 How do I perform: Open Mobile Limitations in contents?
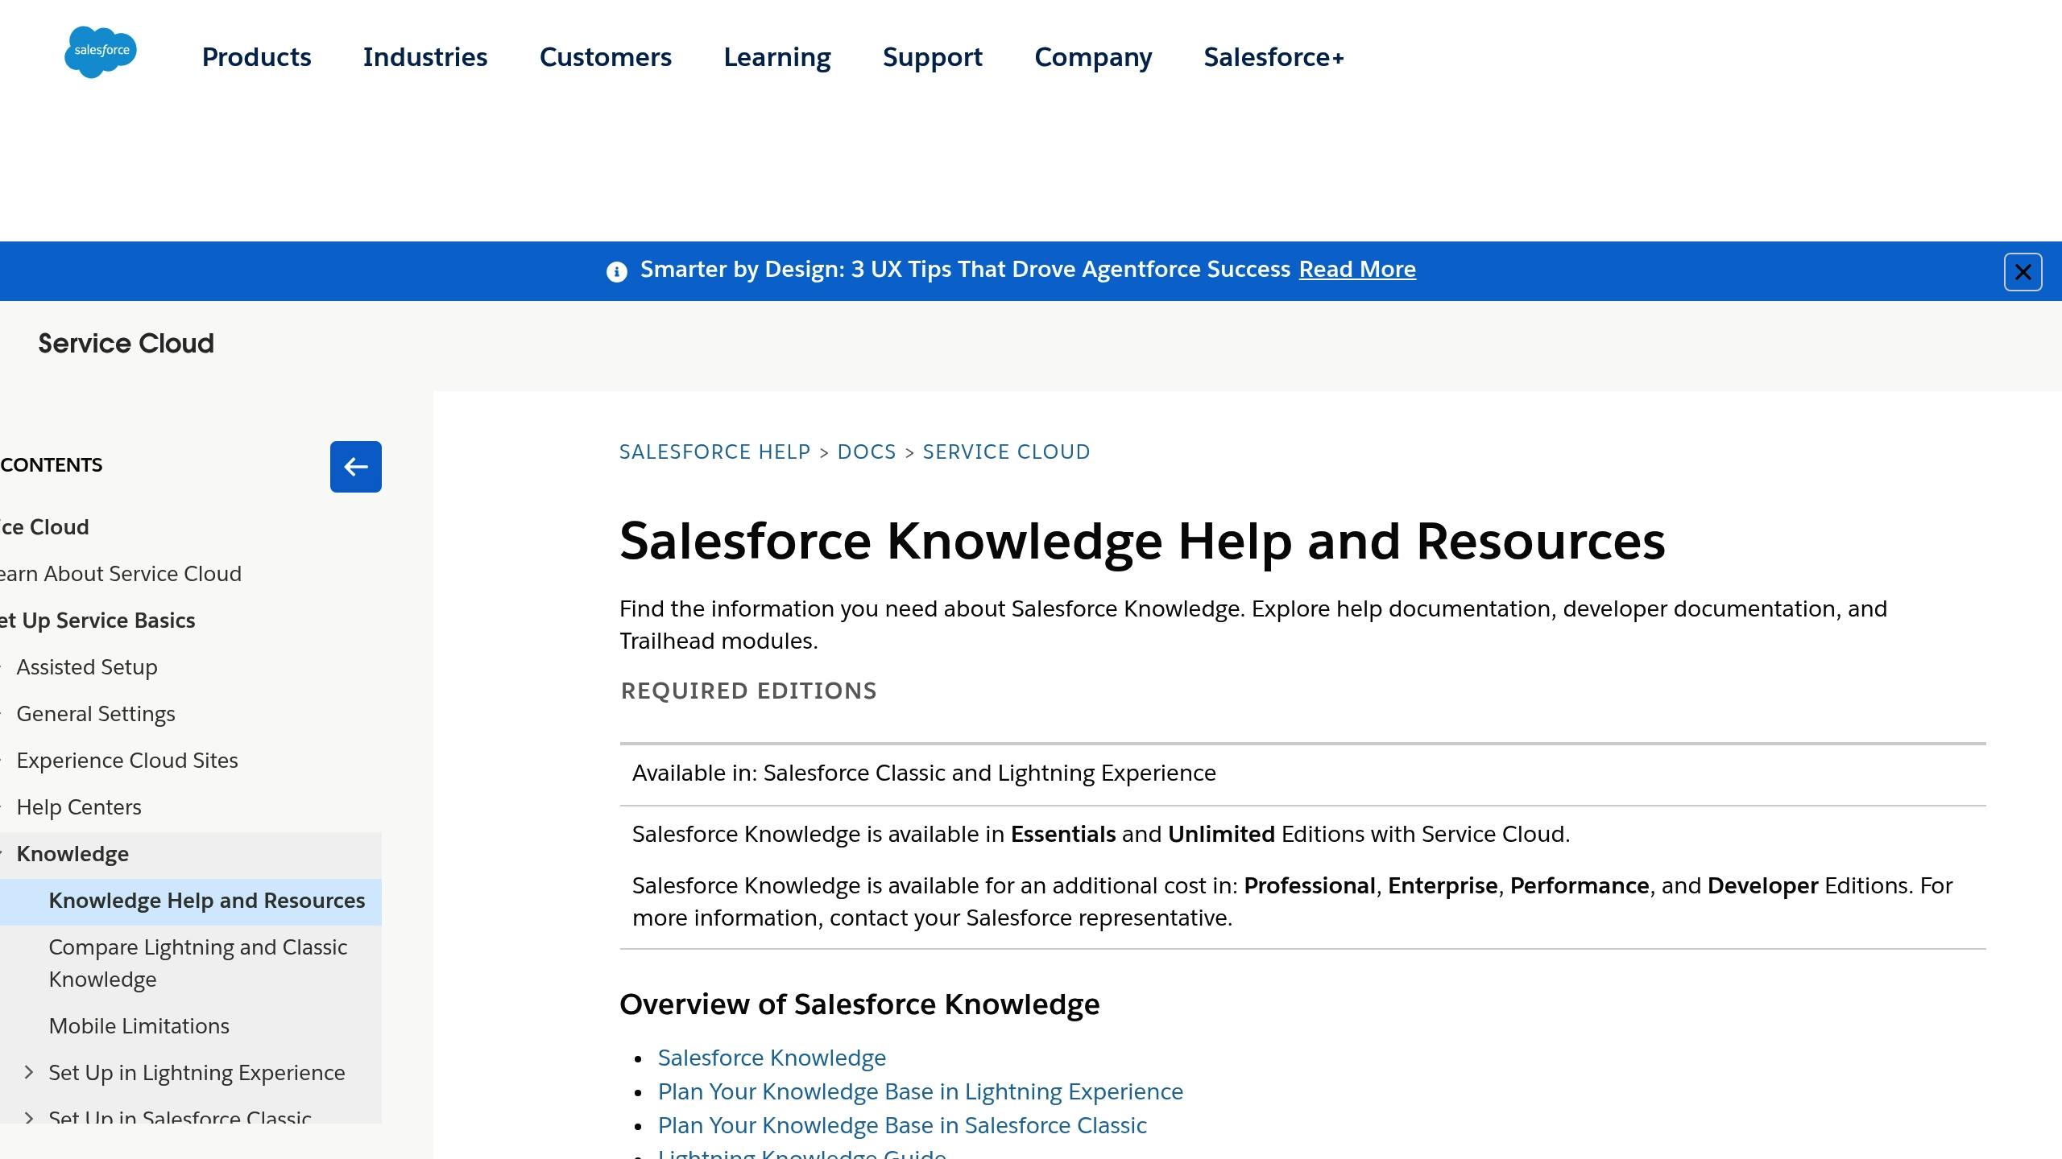[x=139, y=1026]
